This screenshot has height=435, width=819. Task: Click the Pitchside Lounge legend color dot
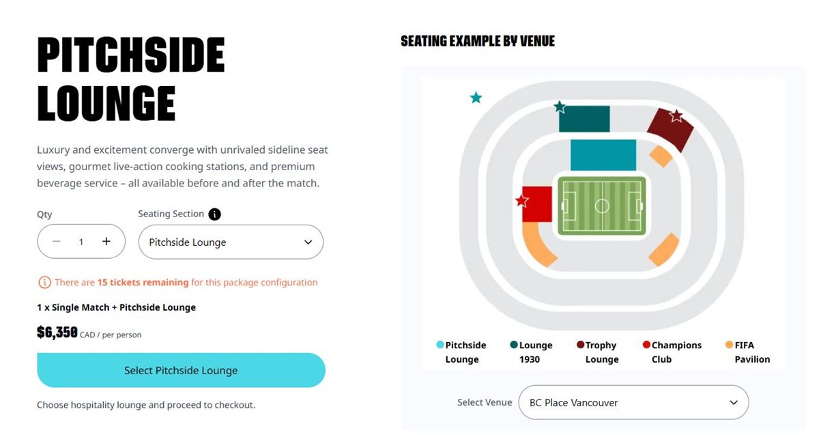click(440, 345)
